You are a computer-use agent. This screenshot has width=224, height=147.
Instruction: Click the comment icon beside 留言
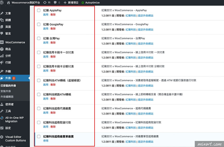tap(2, 33)
